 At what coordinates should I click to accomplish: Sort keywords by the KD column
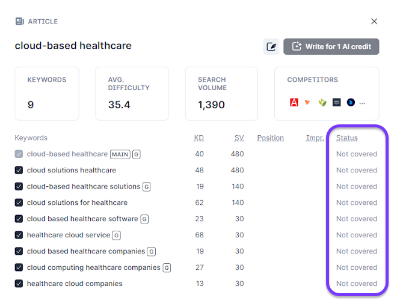(199, 138)
